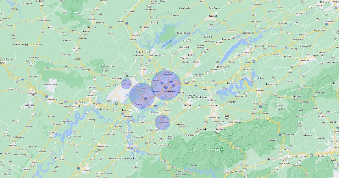Select the Knoxville city label
Screen dimensions: 339x178
coord(169,92)
